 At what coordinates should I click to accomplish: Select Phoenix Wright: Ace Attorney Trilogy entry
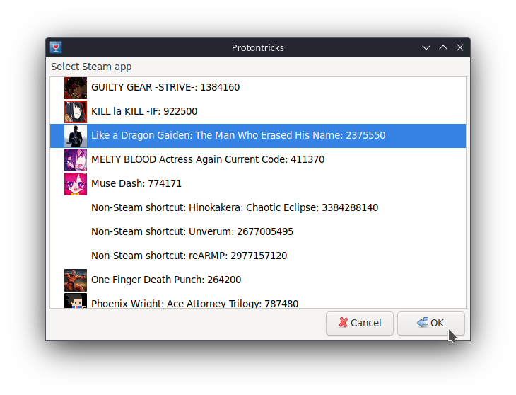[258, 300]
